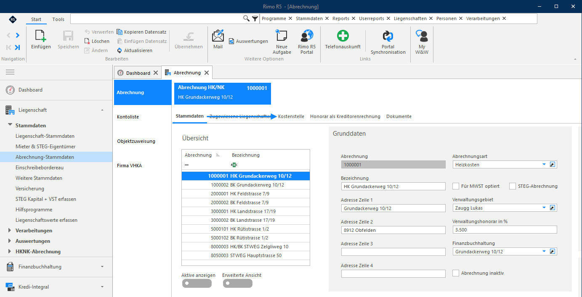The width and height of the screenshot is (582, 297).
Task: Click the filter funnel icon
Action: click(x=255, y=18)
